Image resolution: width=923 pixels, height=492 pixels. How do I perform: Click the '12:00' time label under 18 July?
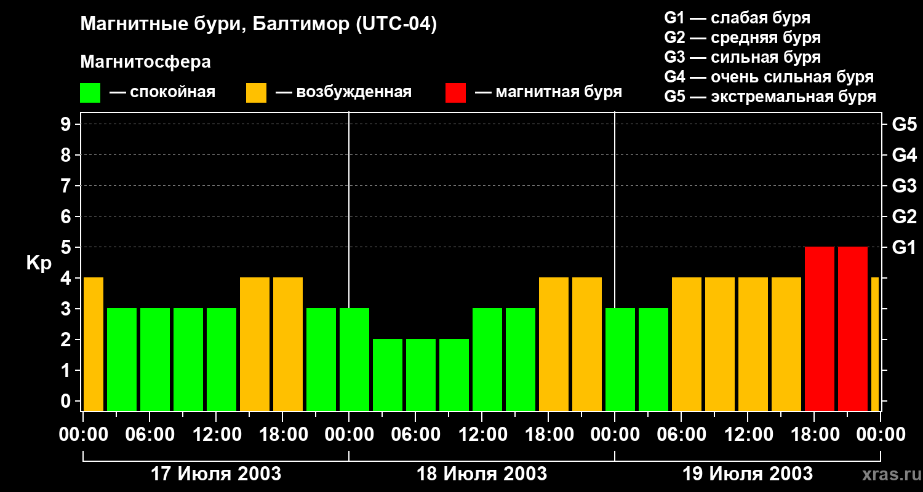pos(482,435)
